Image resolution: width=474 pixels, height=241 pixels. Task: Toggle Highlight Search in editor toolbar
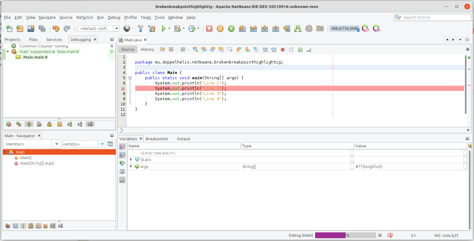(221, 49)
